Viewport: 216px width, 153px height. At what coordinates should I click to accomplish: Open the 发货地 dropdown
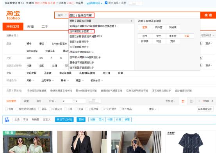pyautogui.click(x=170, y=101)
